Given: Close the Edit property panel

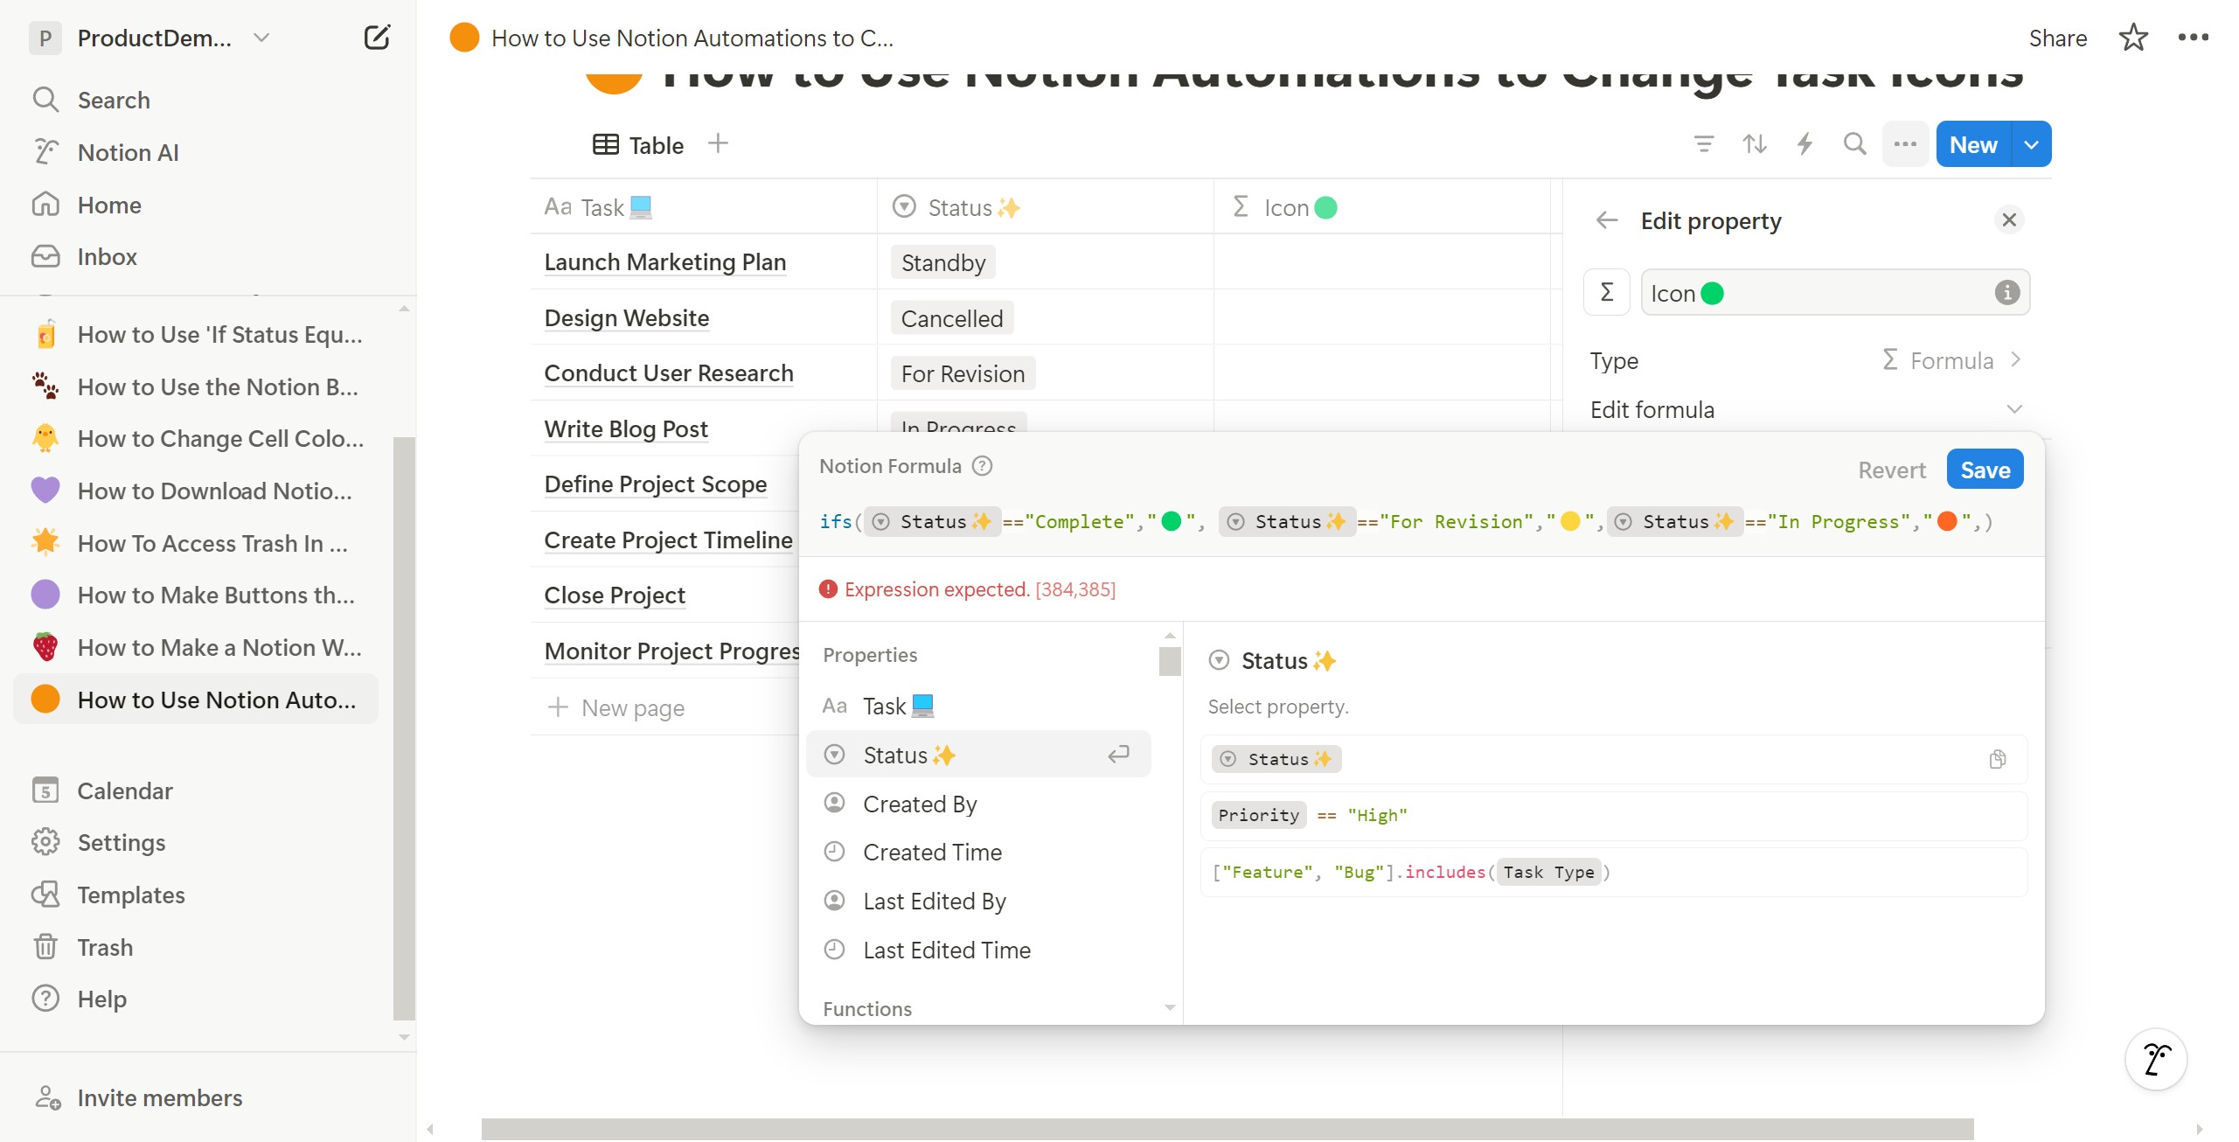Looking at the screenshot, I should pyautogui.click(x=2009, y=219).
